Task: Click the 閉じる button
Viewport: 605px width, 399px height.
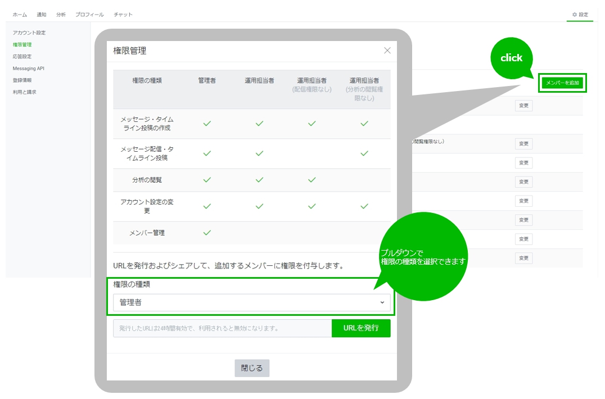Action: pos(251,368)
